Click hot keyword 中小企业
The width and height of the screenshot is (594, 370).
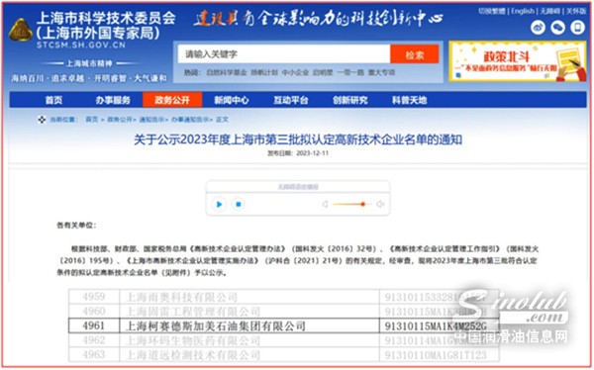tap(295, 72)
